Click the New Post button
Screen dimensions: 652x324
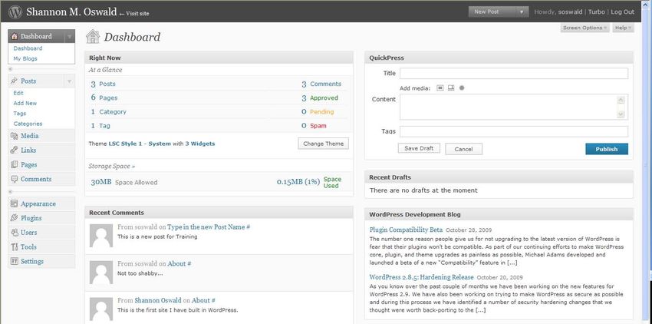(492, 12)
